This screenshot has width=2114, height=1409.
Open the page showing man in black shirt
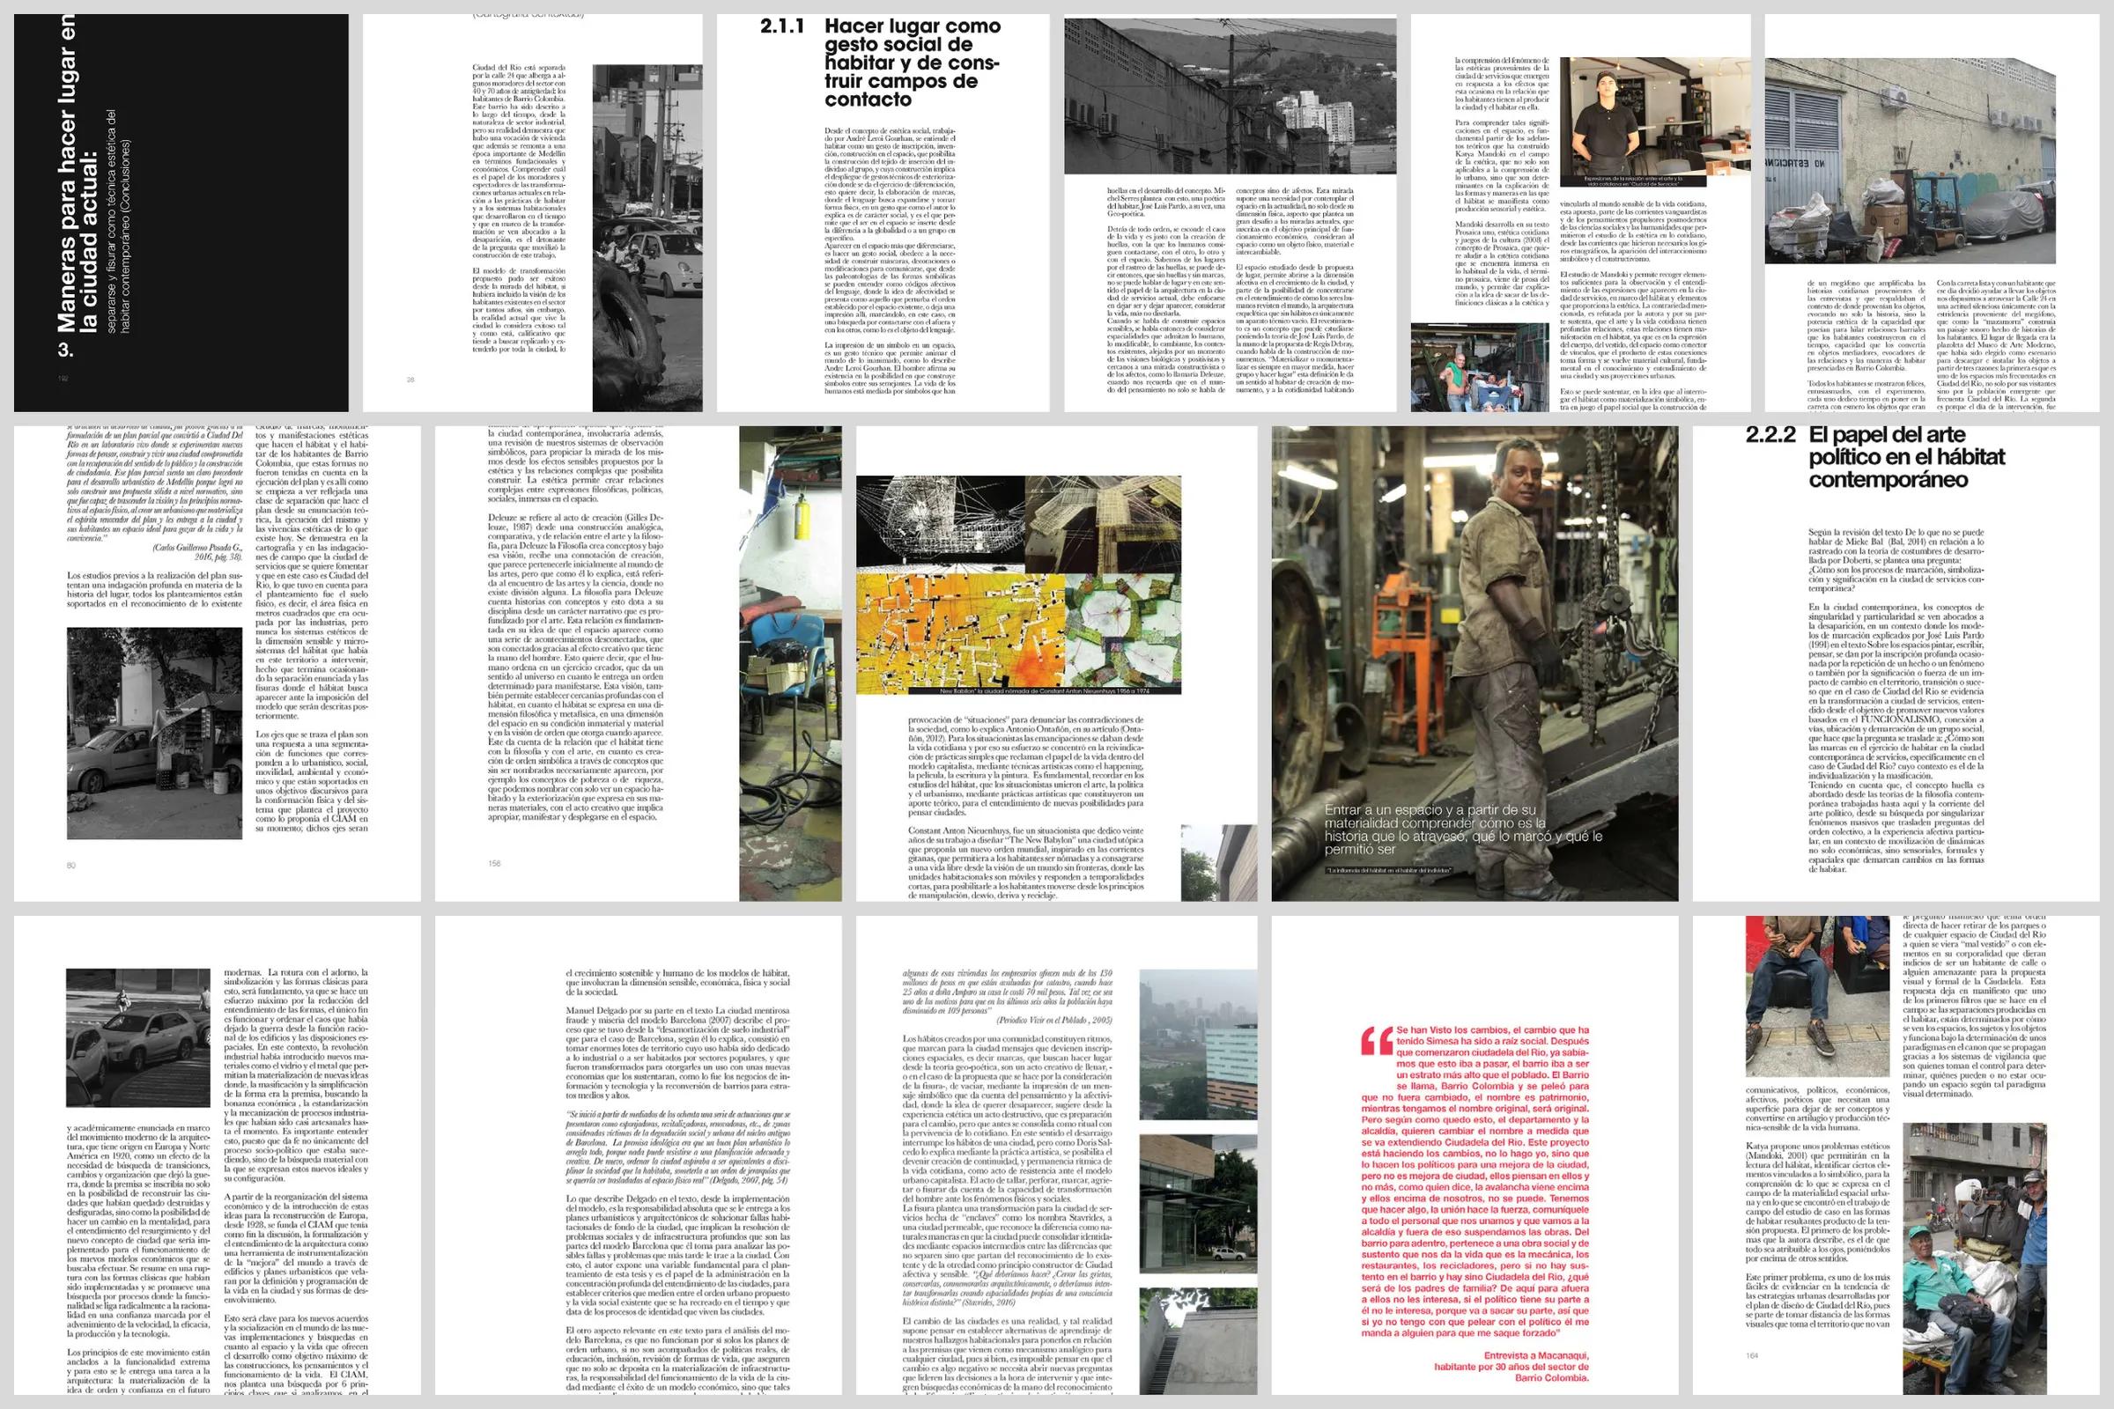(1581, 213)
